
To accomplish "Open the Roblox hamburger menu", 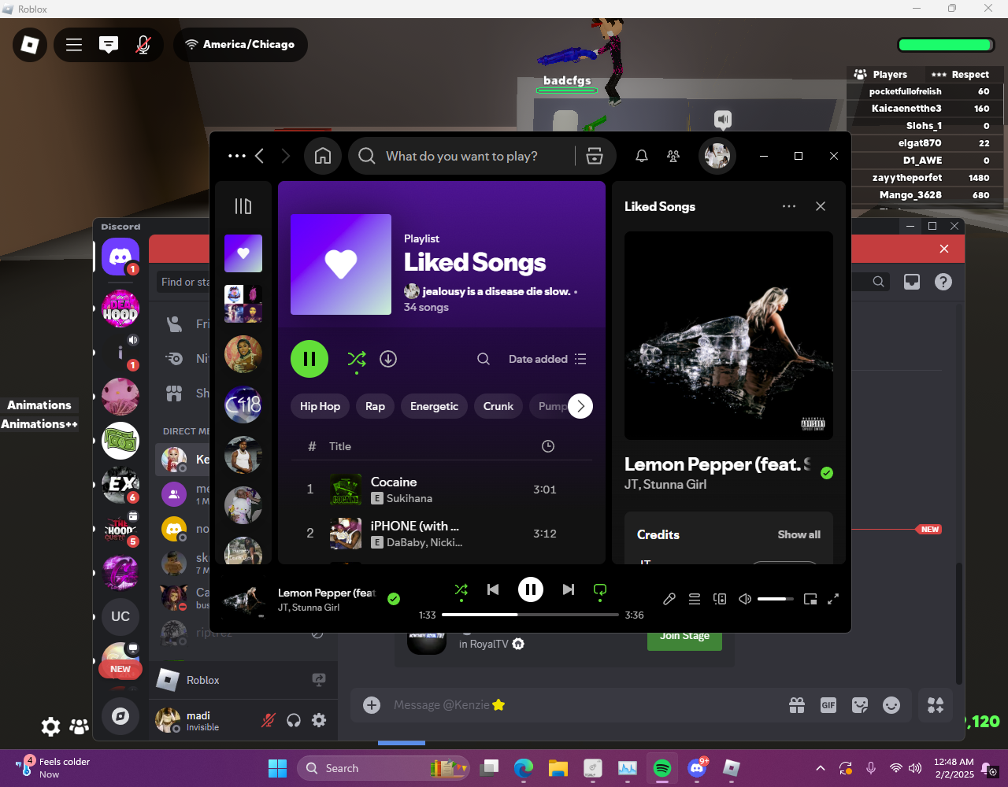I will [x=74, y=45].
